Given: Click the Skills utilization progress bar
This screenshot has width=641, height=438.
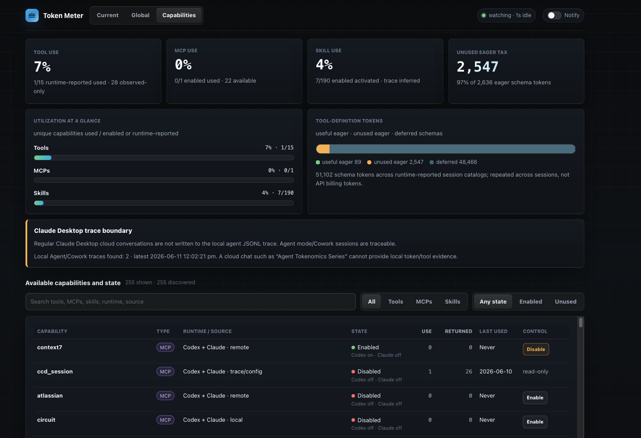Looking at the screenshot, I should coord(163,203).
